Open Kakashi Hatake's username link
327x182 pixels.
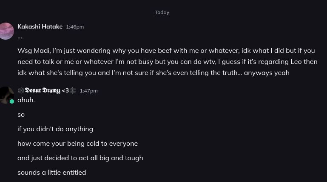[40, 26]
